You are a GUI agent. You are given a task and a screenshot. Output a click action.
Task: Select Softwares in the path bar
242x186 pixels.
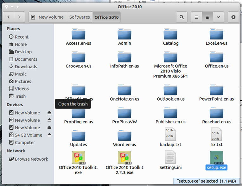pos(80,17)
